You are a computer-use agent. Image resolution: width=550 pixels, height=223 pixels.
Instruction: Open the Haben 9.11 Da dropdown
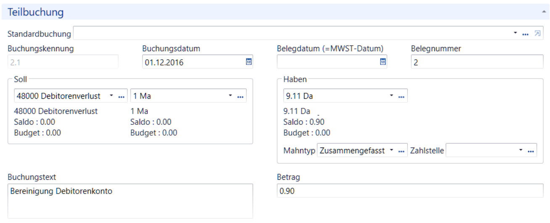tap(391, 96)
